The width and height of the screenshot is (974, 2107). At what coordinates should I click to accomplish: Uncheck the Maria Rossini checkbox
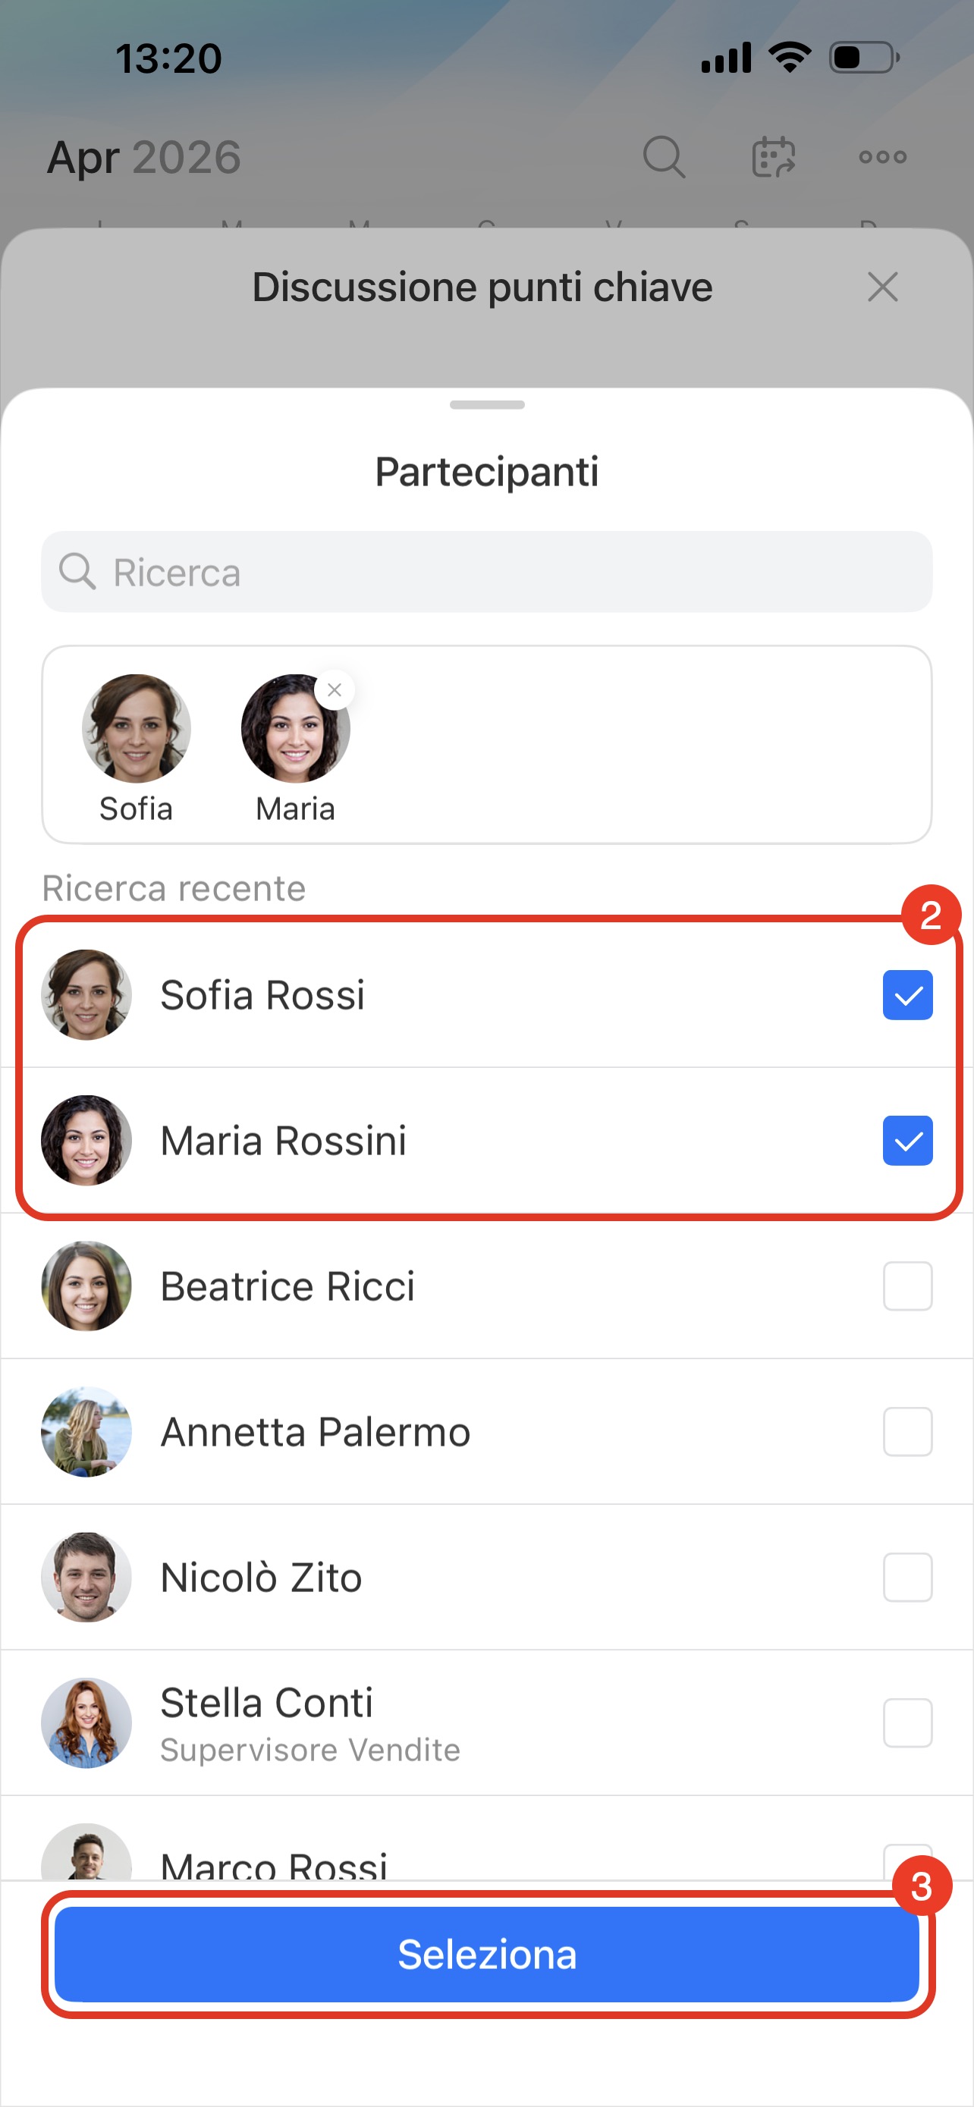[x=907, y=1140]
